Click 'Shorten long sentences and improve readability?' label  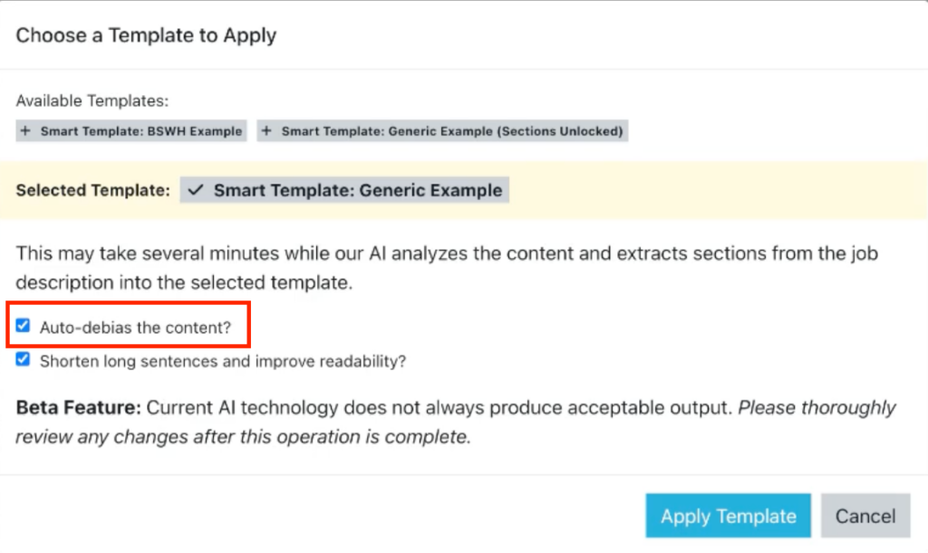point(222,360)
